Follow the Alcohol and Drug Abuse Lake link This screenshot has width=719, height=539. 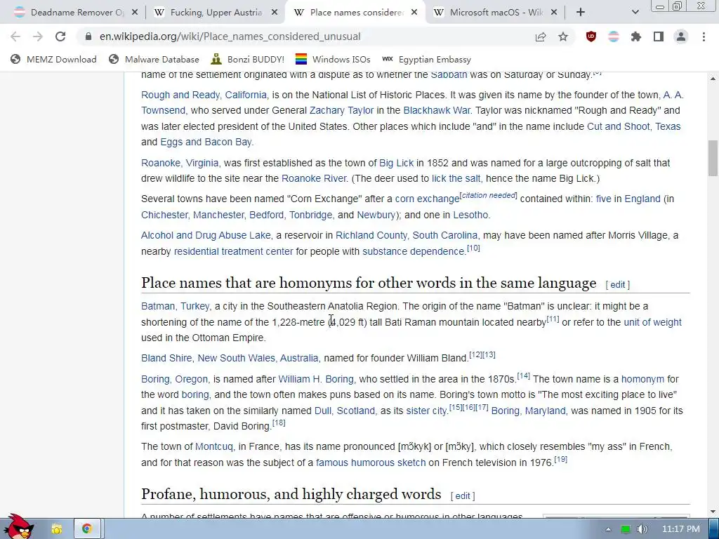click(206, 236)
